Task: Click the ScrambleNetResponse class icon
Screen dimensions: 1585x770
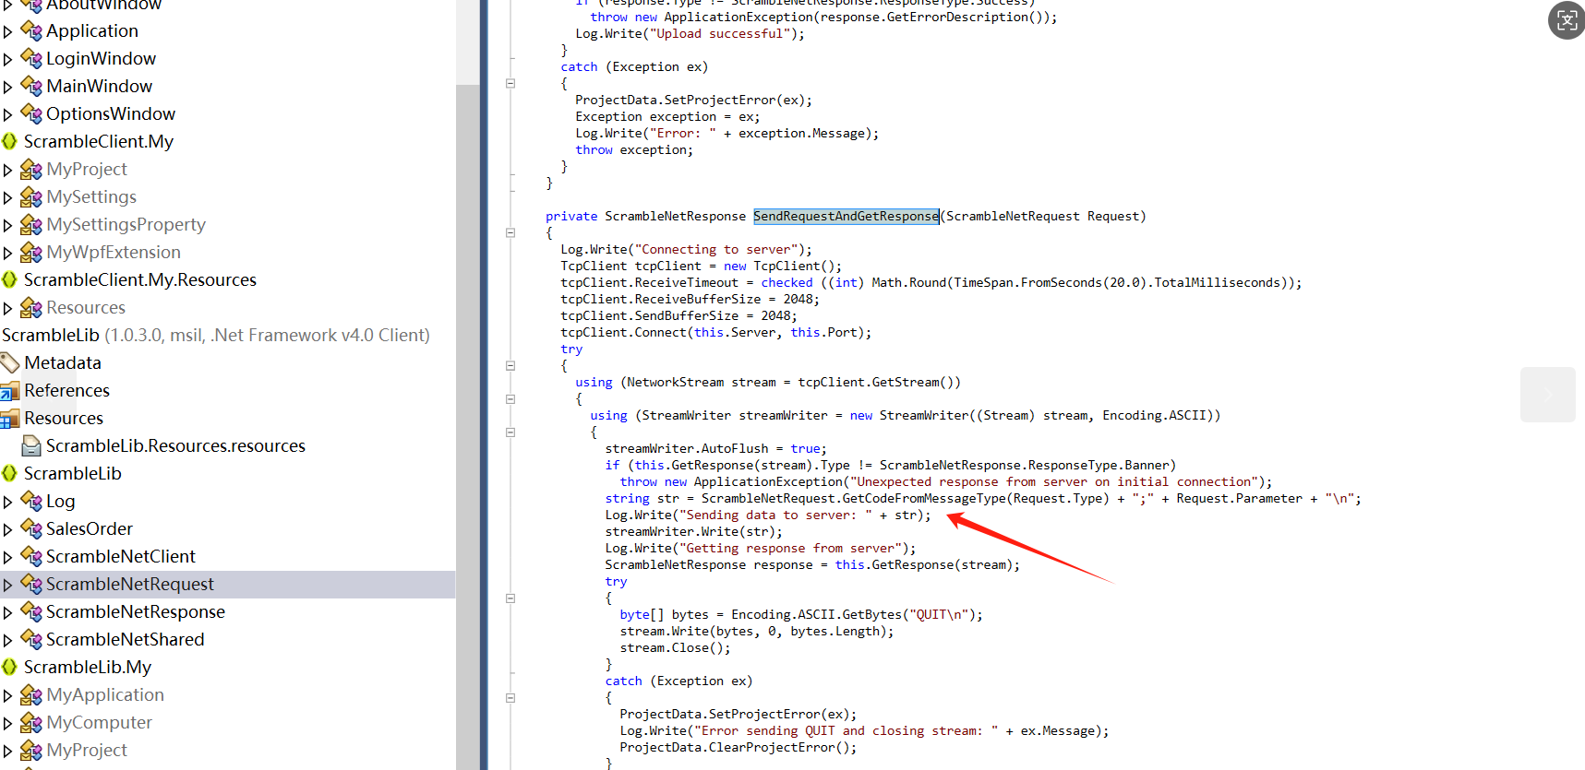Action: 31,612
